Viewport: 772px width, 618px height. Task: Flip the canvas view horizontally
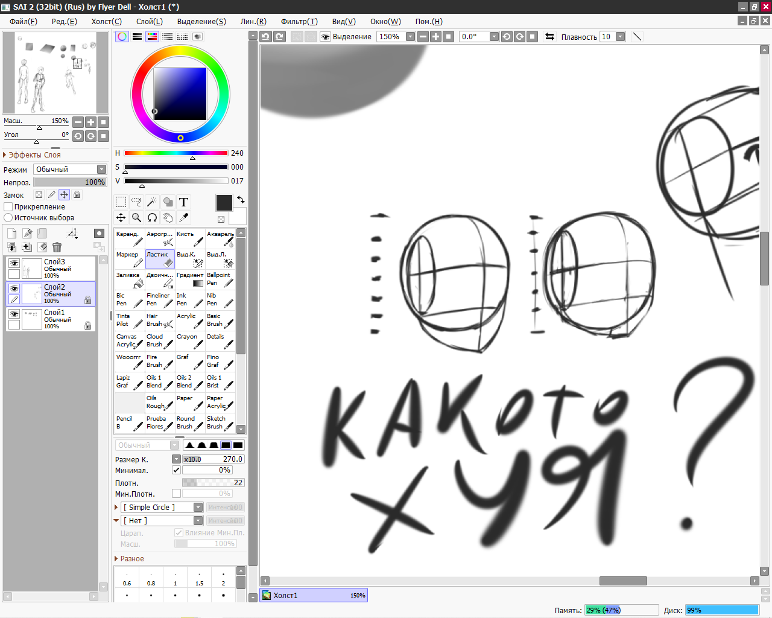(549, 37)
